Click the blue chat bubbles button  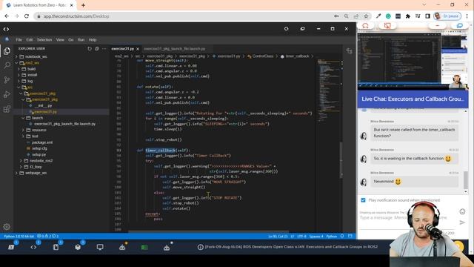460,26
